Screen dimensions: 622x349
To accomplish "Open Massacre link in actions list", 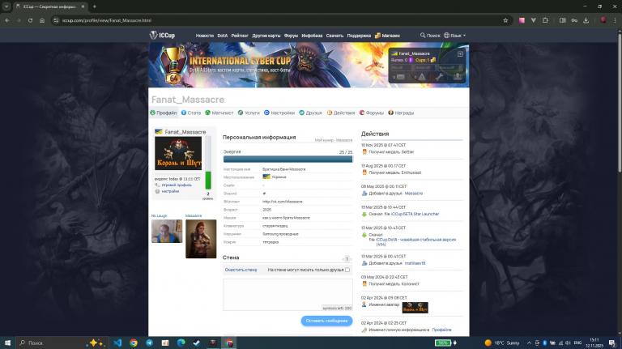I will tap(414, 194).
